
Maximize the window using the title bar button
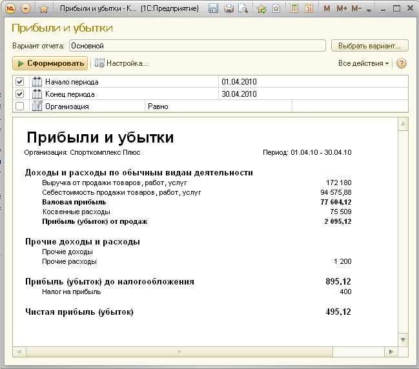396,8
